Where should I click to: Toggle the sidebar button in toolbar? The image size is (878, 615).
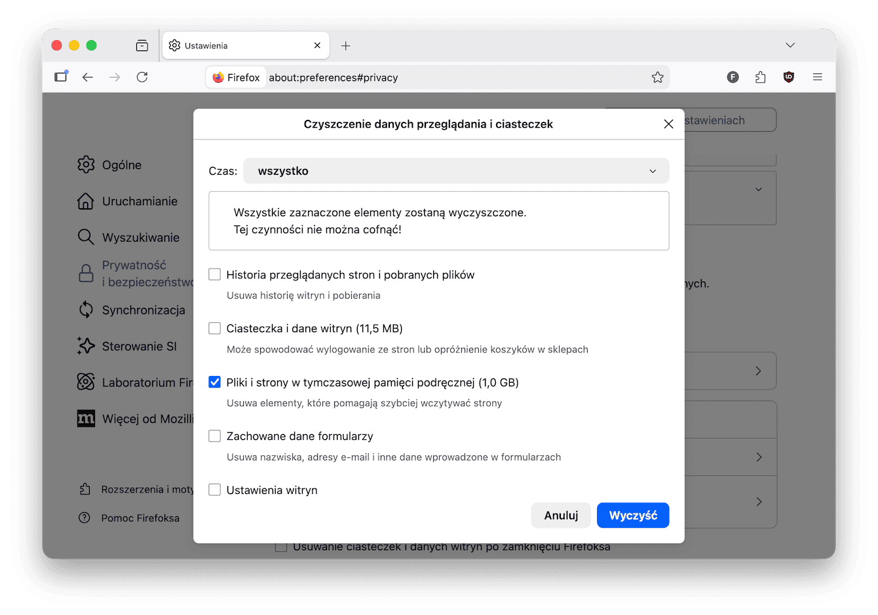click(61, 77)
